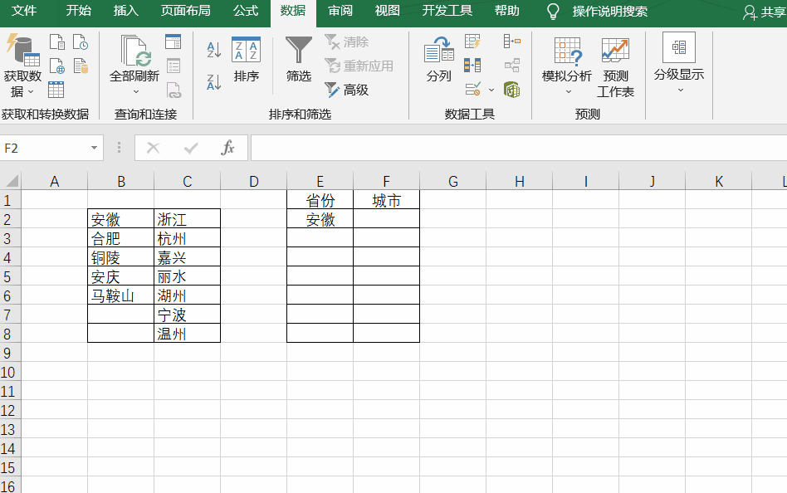Click the Reapply (重新应用) button
Image resolution: width=787 pixels, height=493 pixels.
coord(359,66)
